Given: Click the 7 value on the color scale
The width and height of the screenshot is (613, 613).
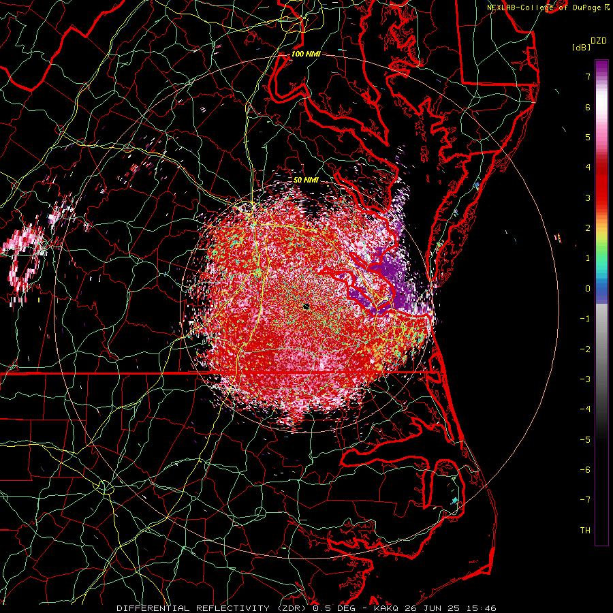Looking at the screenshot, I should point(588,76).
